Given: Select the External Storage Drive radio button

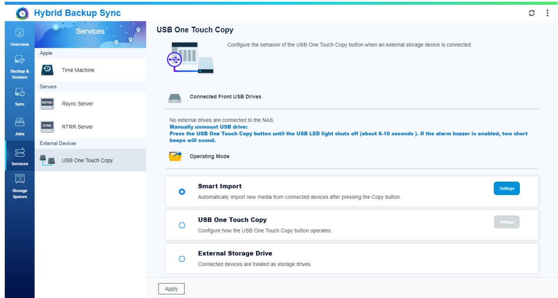Looking at the screenshot, I should click(x=182, y=259).
